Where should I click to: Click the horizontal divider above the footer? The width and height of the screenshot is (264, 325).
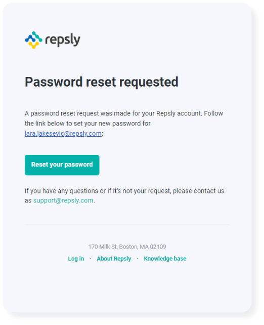[127, 225]
